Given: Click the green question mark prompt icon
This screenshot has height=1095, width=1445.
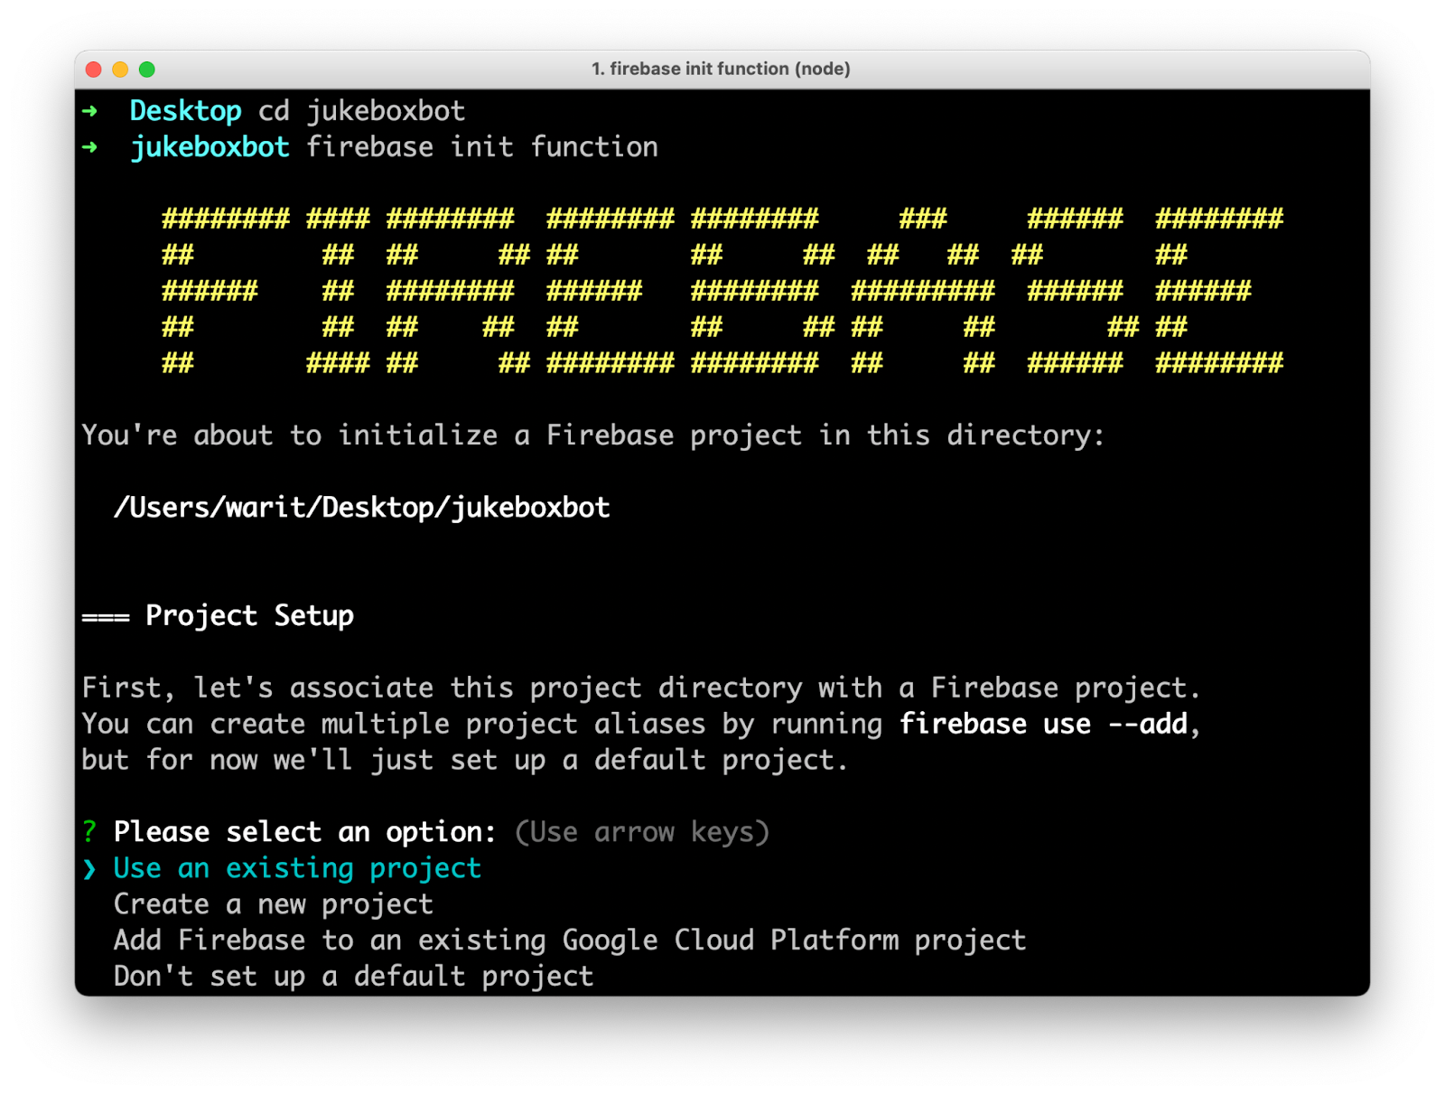Looking at the screenshot, I should click(x=89, y=832).
